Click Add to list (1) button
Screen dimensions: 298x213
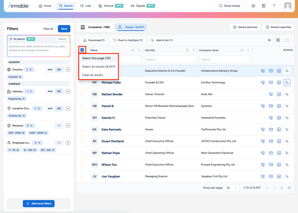click(162, 40)
